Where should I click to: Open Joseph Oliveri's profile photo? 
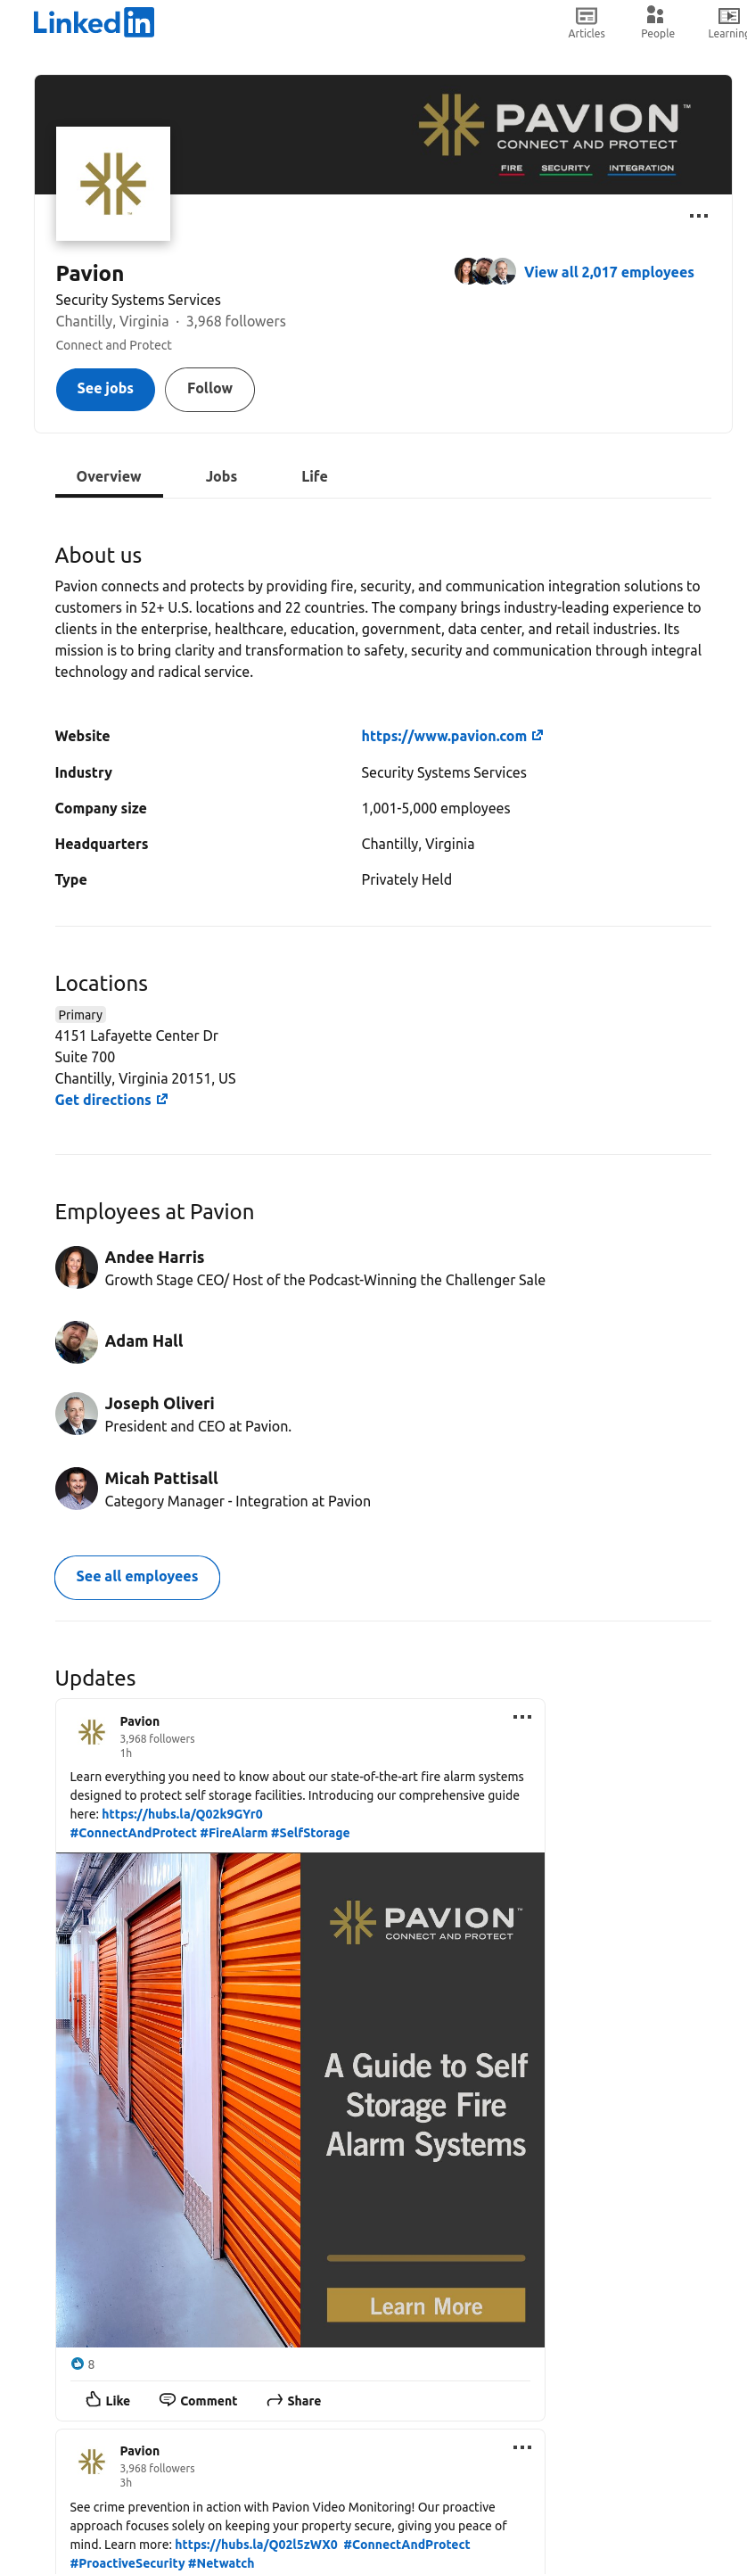[76, 1413]
